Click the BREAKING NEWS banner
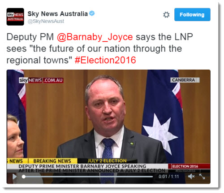 coord(52,161)
